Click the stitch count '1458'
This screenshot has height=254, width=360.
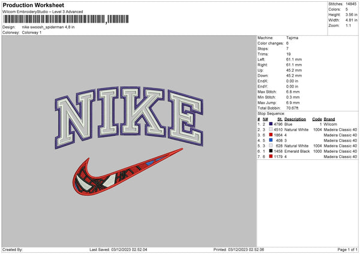278,151
